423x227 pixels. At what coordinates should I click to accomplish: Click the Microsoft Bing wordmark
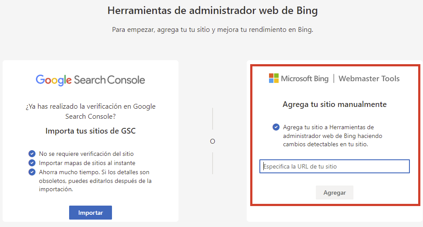(304, 79)
